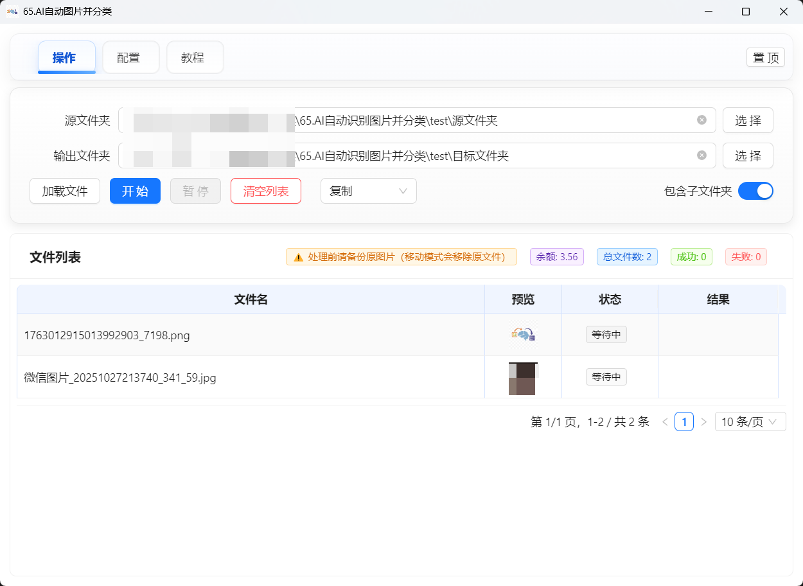Clear the source folder path icon
Screen dimensions: 803x586
coord(702,120)
